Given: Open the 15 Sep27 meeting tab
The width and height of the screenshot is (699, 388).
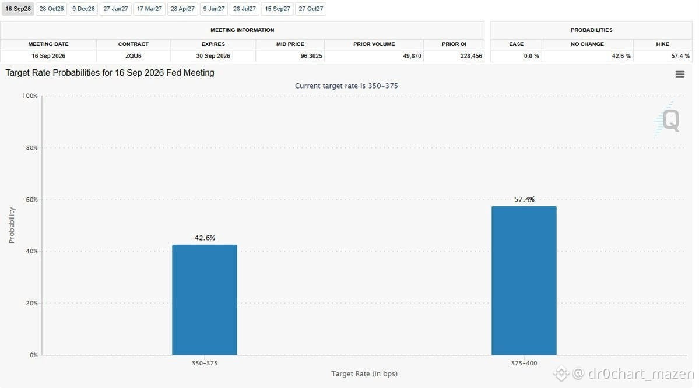Looking at the screenshot, I should (x=278, y=9).
